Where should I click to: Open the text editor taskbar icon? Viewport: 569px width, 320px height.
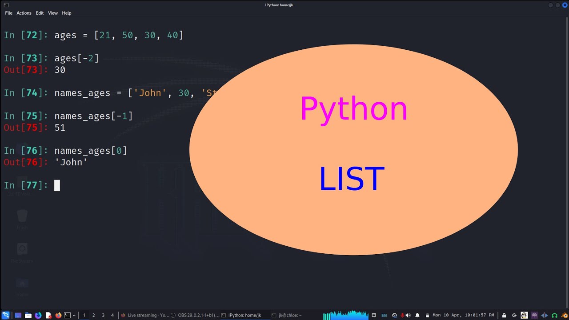48,315
